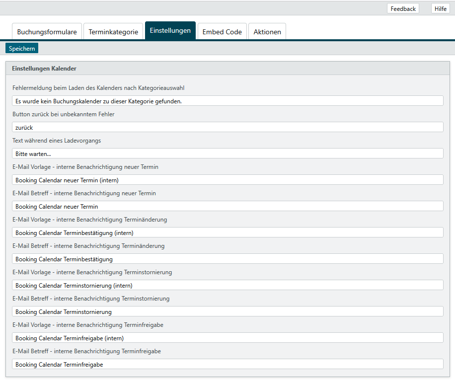
Task: Go to the Aktionen tab
Action: click(x=267, y=32)
